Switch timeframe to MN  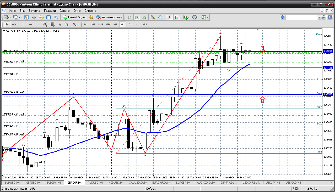tap(145, 24)
